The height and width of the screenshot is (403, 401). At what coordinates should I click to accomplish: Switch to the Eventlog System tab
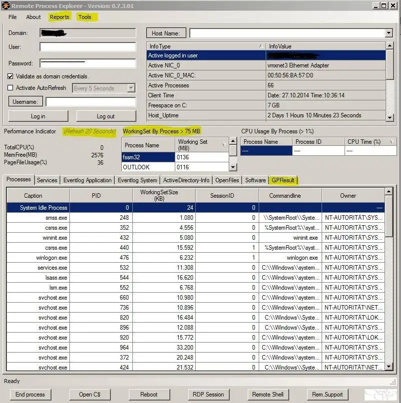(137, 180)
